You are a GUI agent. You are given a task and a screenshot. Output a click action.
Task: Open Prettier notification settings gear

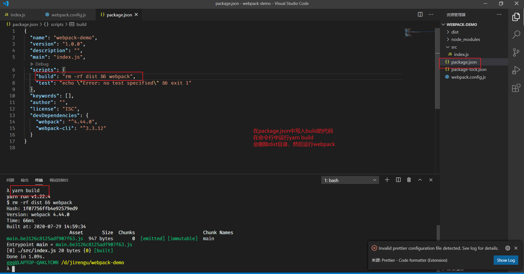click(x=508, y=248)
